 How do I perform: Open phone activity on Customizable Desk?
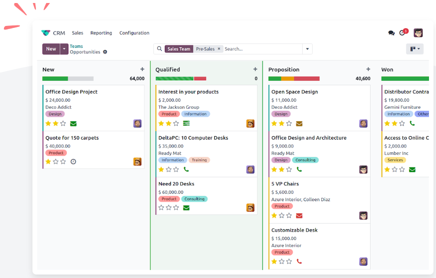click(x=299, y=262)
